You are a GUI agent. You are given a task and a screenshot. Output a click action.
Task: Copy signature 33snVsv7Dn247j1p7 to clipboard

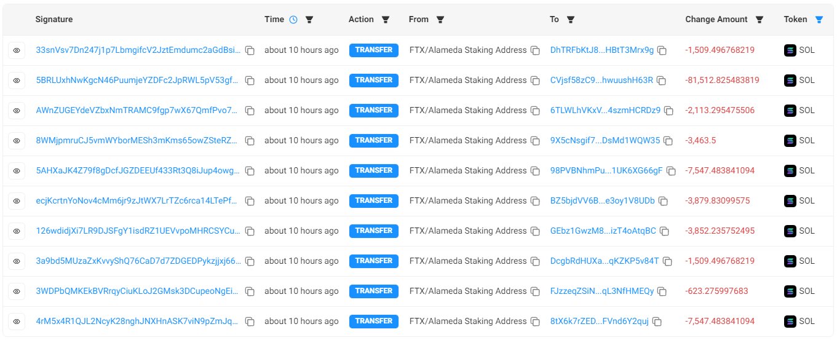pos(250,50)
